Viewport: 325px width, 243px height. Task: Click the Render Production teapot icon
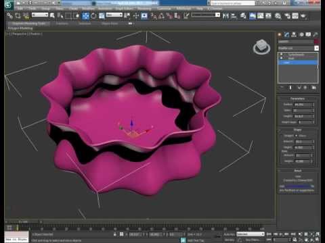303,16
